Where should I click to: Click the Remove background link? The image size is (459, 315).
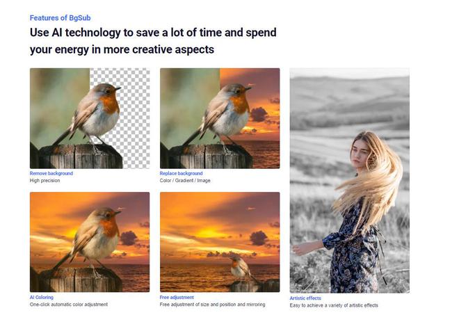(x=51, y=173)
